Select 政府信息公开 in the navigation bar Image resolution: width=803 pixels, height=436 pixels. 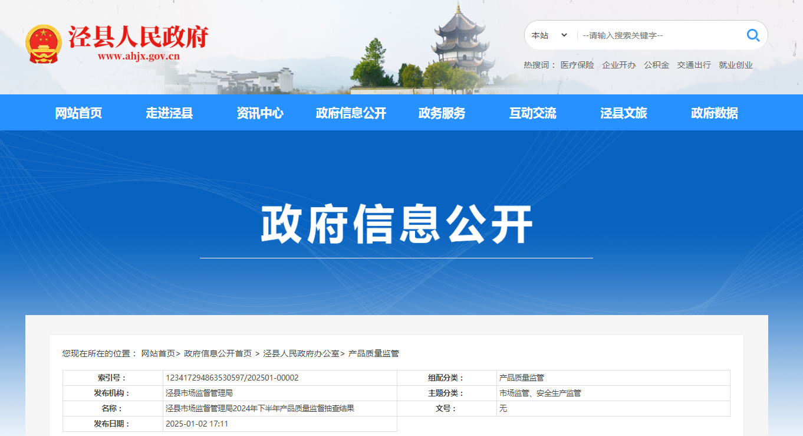(x=351, y=113)
